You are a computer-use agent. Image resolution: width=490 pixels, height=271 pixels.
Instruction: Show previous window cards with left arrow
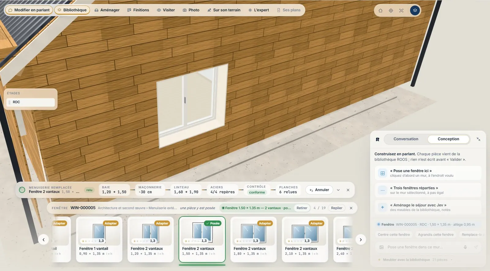coord(43,240)
